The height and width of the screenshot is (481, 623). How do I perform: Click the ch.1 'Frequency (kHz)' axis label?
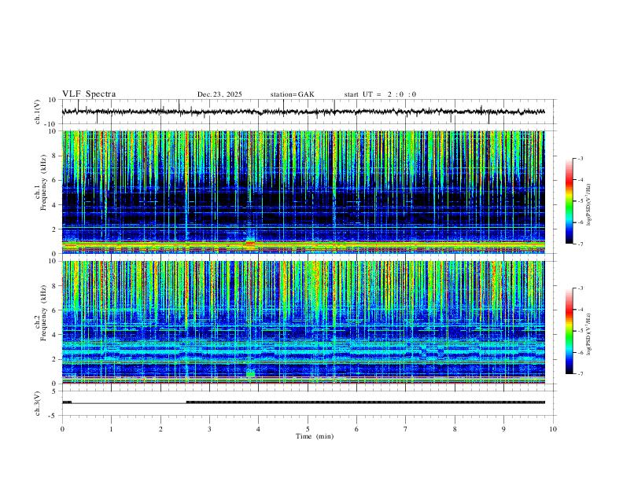point(44,182)
